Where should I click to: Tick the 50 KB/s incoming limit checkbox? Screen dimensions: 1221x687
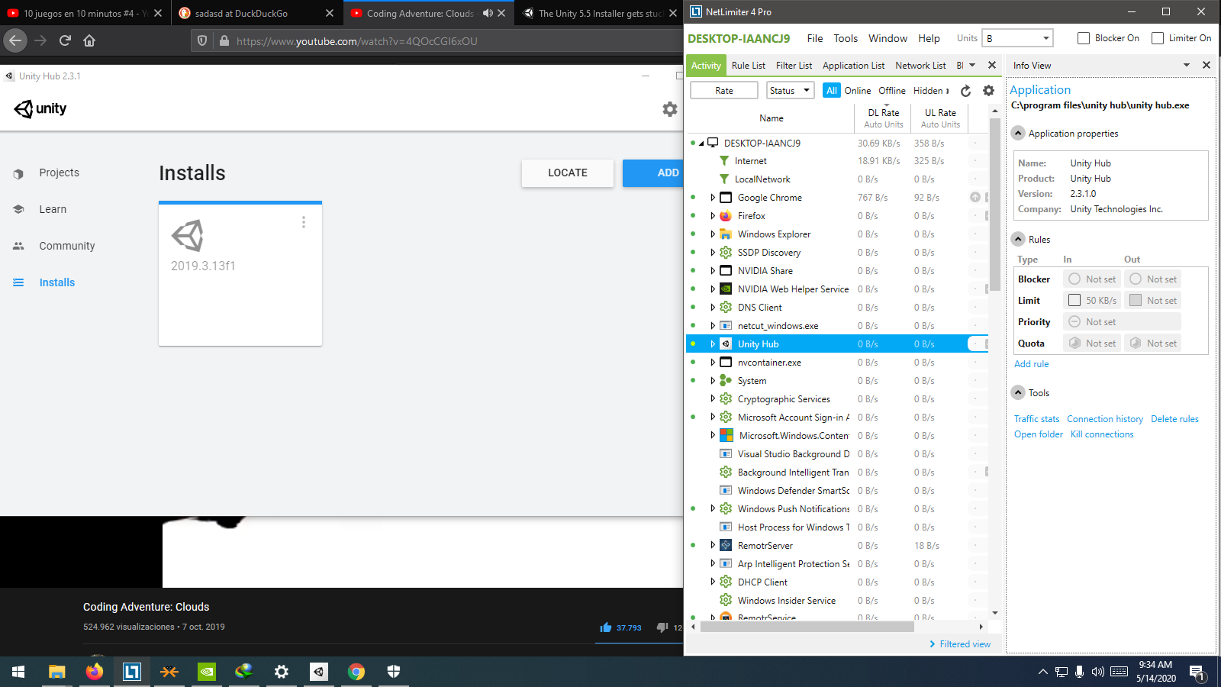(1074, 301)
